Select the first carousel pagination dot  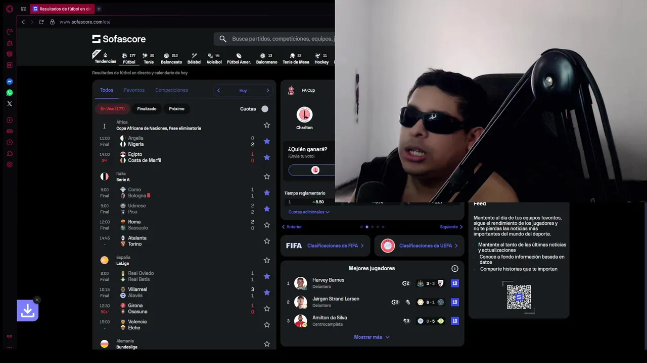[361, 227]
